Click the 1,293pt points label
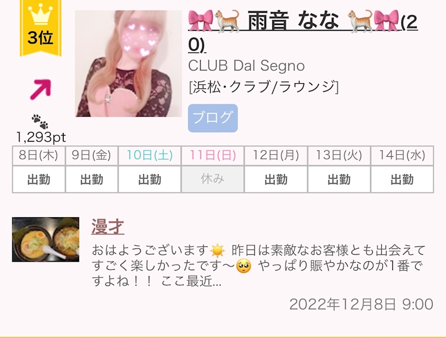This screenshot has height=338, width=446. coord(41,137)
